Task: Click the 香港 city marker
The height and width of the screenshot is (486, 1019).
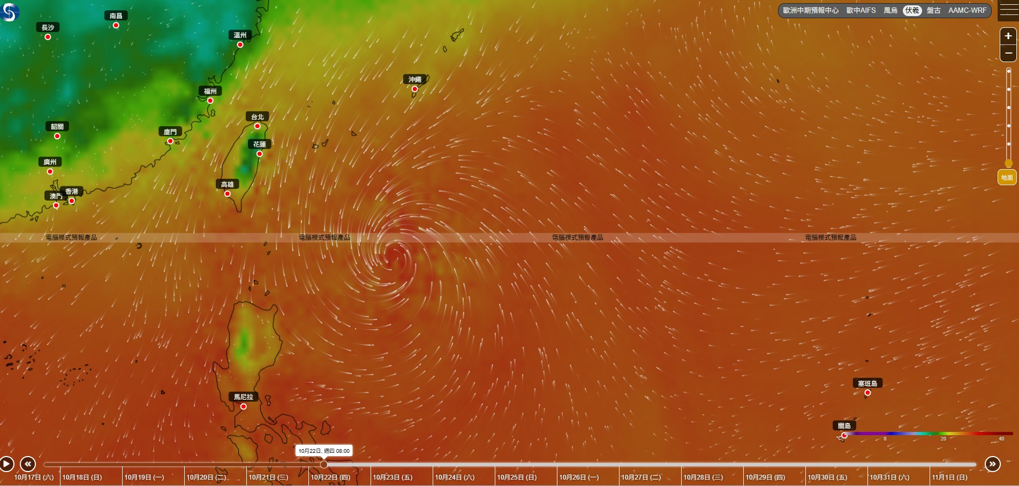Action: coord(72,201)
